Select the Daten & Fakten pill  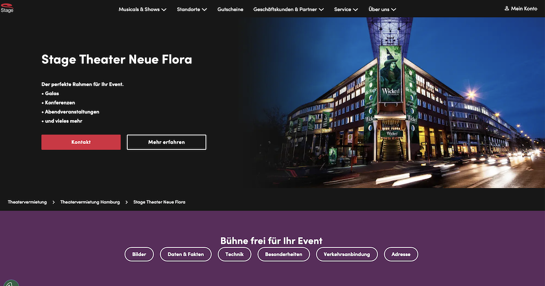186,255
